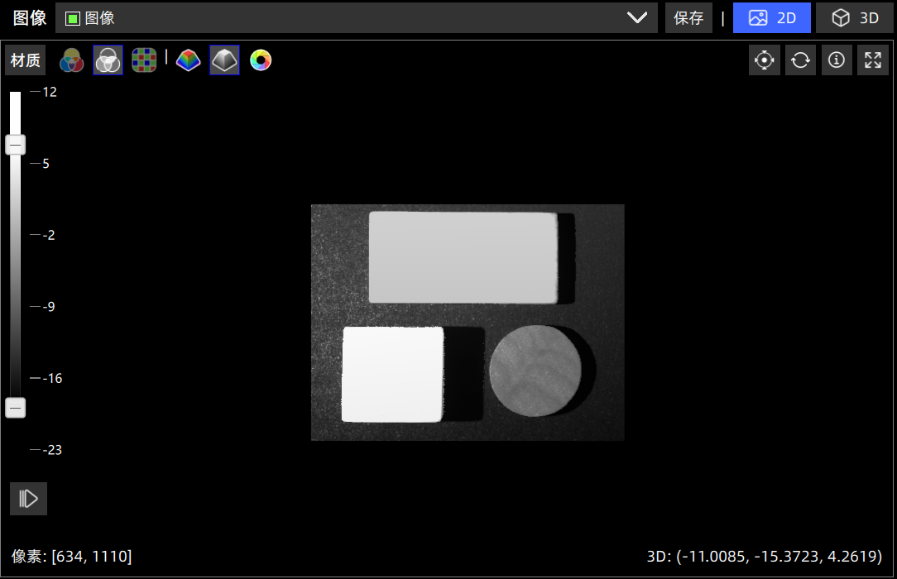897x579 pixels.
Task: Click the scale label -16
Action: click(x=52, y=378)
